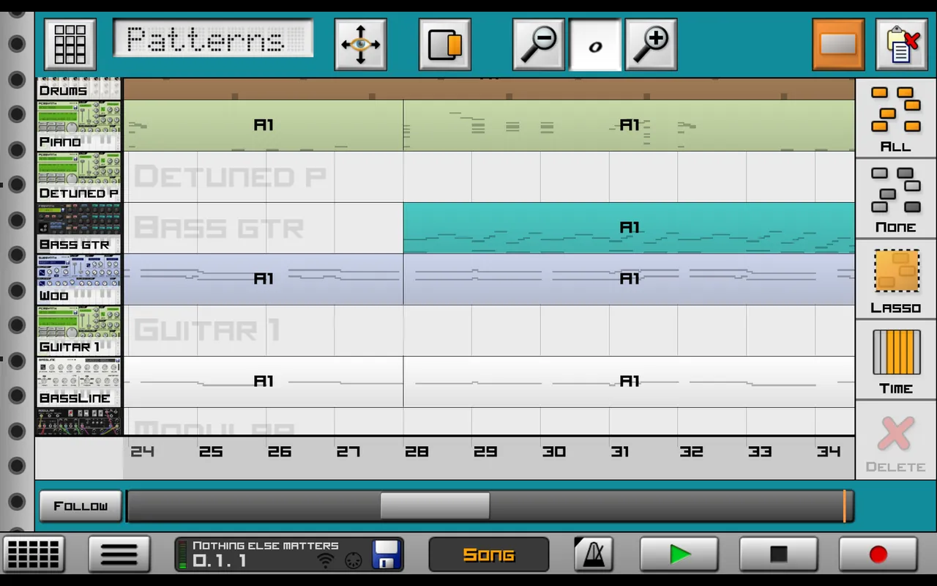
Task: Select Piano A1 clip before bar 28
Action: (x=263, y=125)
